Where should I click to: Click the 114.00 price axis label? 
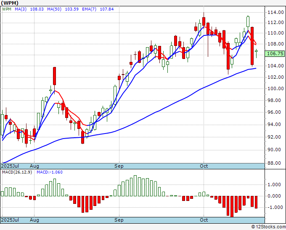[x=275, y=12]
